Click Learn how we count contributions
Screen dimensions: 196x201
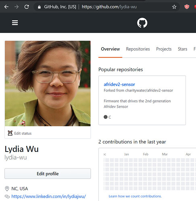135,196
